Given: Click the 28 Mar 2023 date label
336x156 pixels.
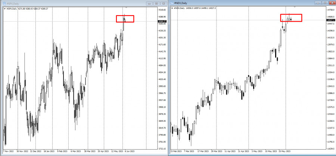Looking at the screenshot, I should (x=90, y=151).
